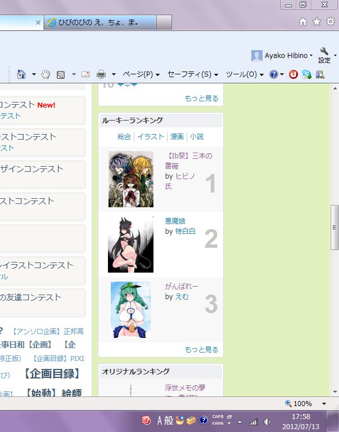Show hidden tray icons arrow
Viewport: 339px width, 432px height.
click(239, 422)
